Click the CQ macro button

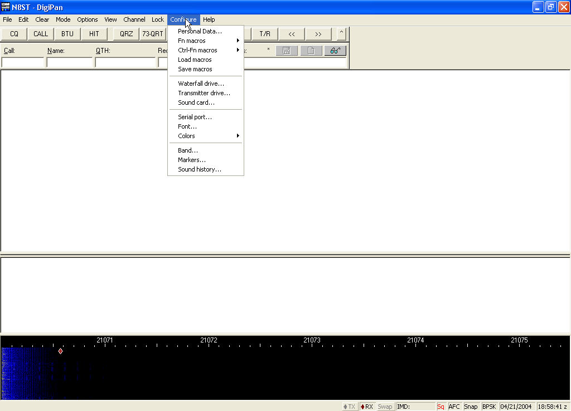coord(14,34)
